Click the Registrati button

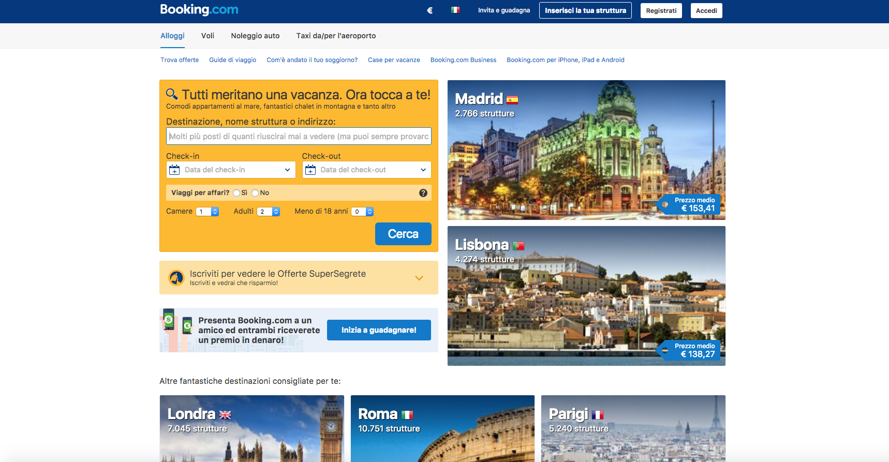[x=661, y=10]
